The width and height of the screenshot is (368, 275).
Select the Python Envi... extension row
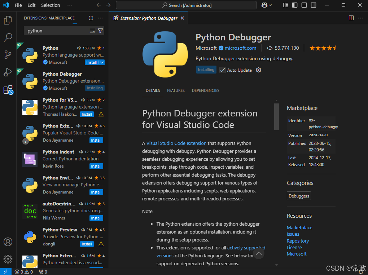(62, 185)
